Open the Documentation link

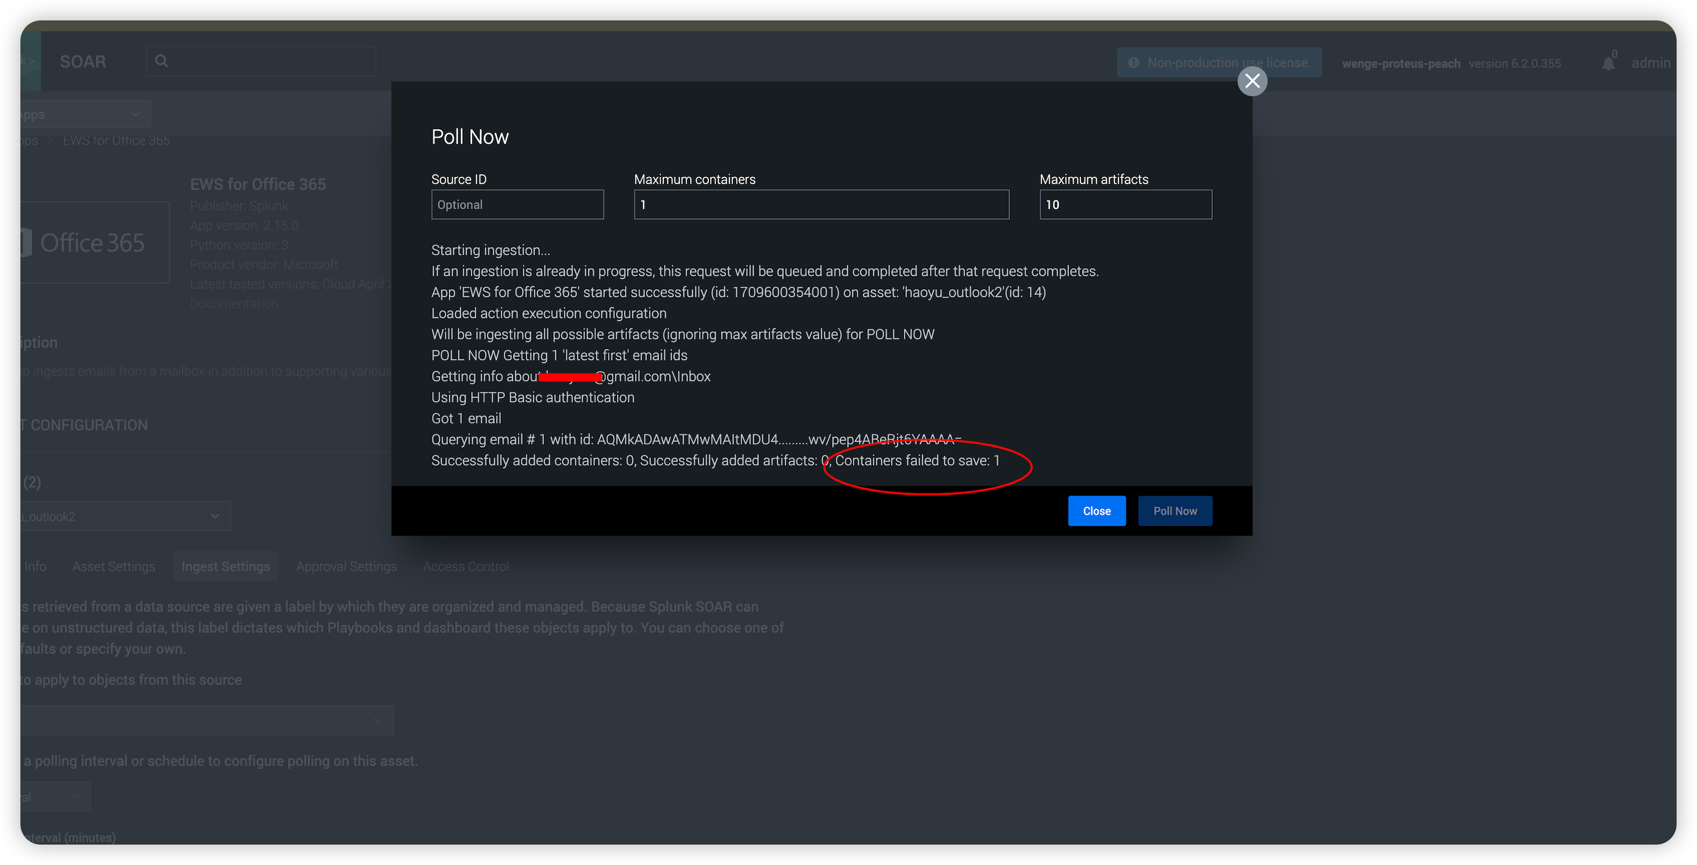point(234,303)
